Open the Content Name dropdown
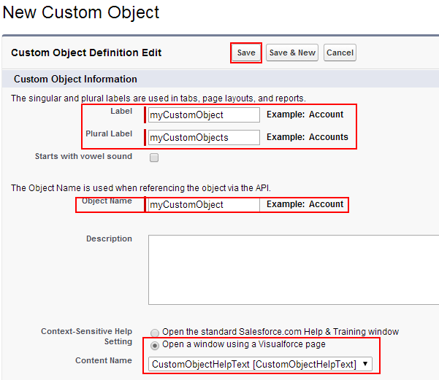 coord(260,364)
